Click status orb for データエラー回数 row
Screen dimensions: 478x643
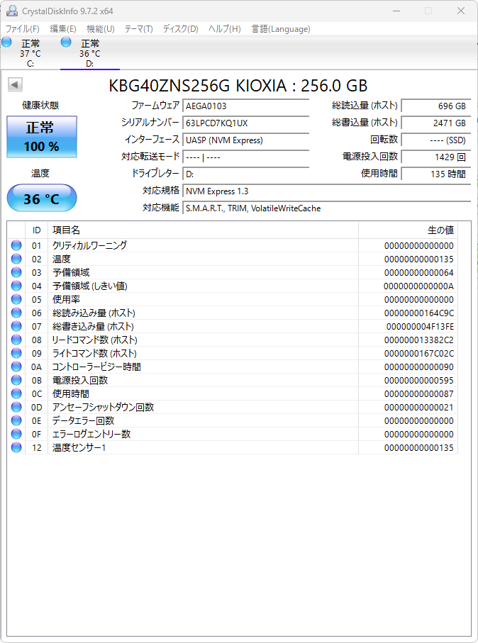click(x=16, y=420)
